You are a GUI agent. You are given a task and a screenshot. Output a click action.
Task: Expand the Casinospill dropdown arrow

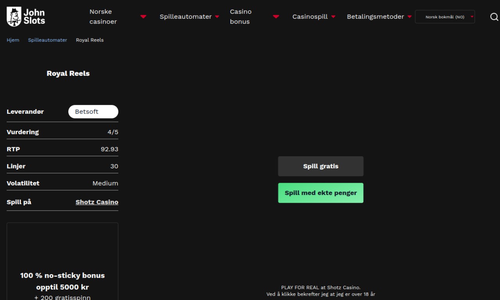click(x=333, y=17)
